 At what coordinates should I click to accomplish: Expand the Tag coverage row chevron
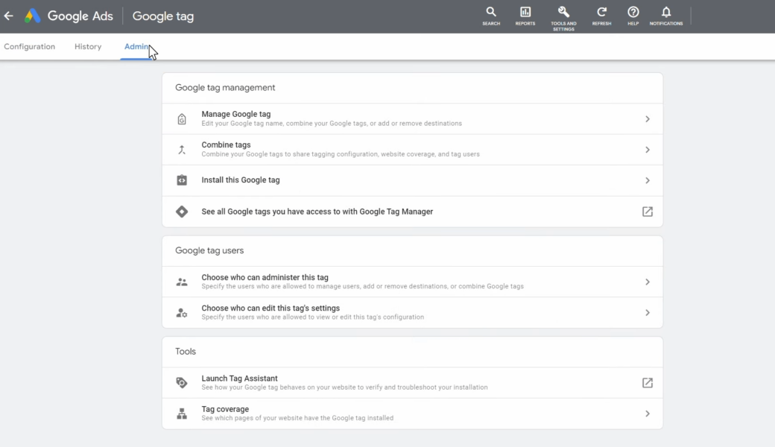point(647,413)
